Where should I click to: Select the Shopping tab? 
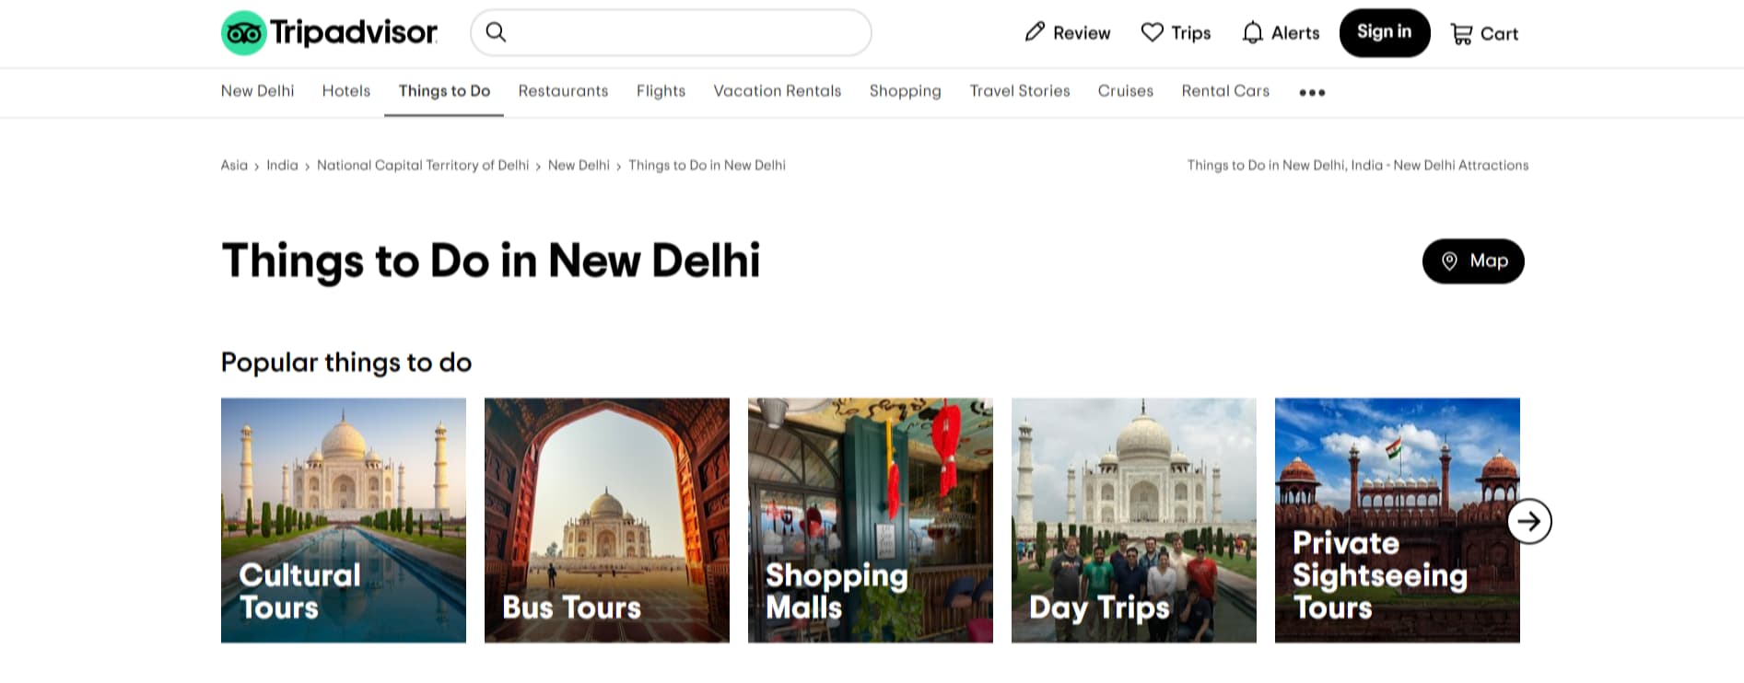906,91
